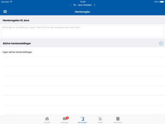Tap the 13.20 clock in status bar

[x=83, y=2]
